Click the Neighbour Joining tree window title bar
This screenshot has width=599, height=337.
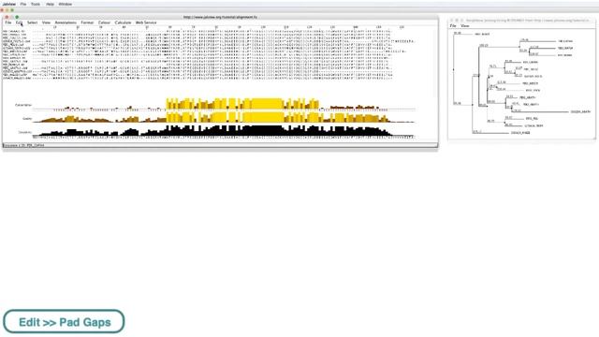click(x=521, y=21)
